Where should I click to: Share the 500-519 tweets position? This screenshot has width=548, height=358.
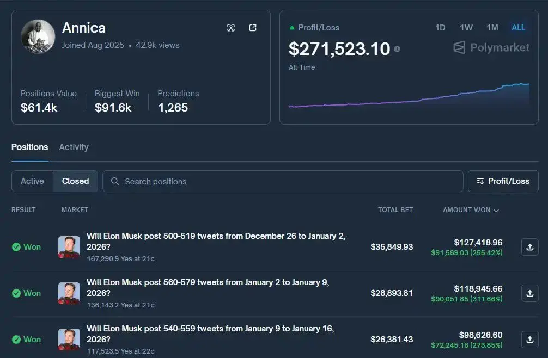click(530, 247)
